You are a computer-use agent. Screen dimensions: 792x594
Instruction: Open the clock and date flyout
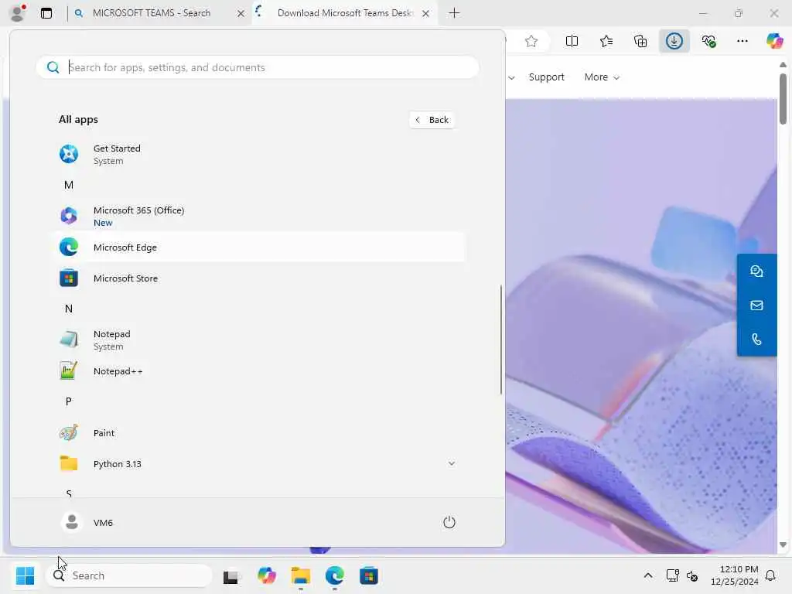(x=734, y=575)
